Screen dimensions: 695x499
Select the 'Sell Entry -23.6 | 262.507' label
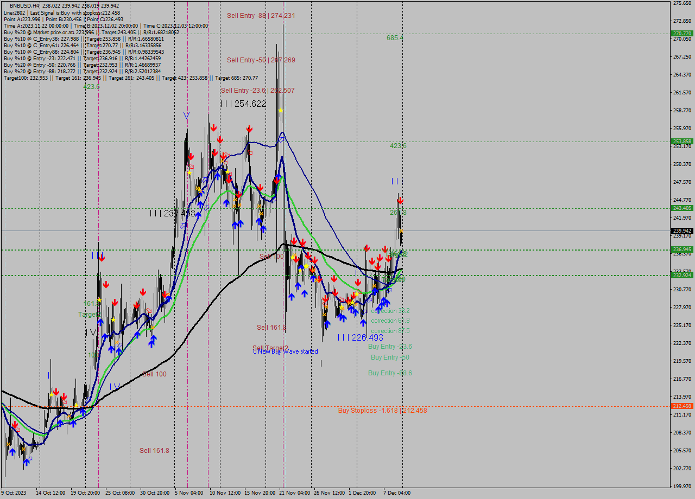(257, 91)
